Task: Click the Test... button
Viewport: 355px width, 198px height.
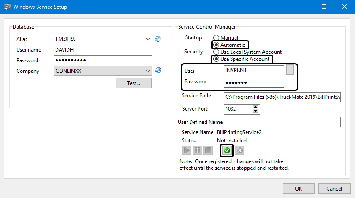Action: (134, 83)
